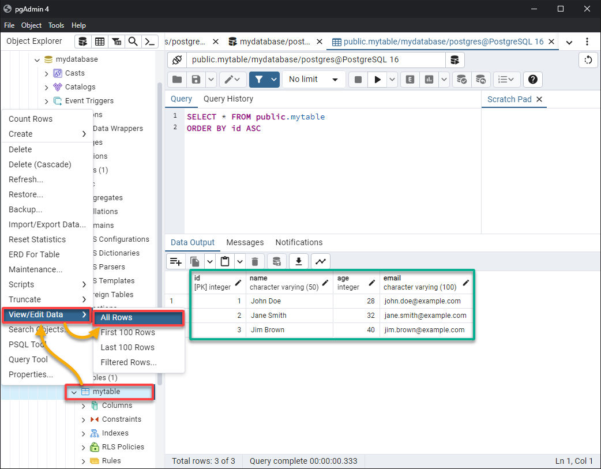Expand the Casts tree node
Viewport: 601px width, 469px height.
point(46,73)
